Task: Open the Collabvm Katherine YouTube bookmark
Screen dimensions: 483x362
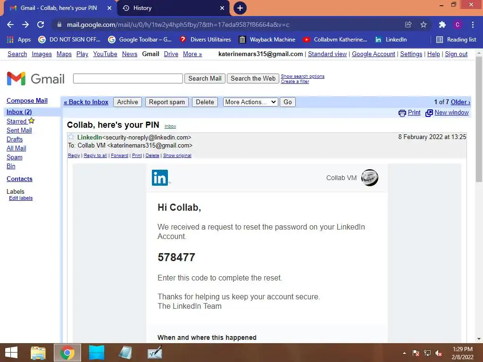Action: pyautogui.click(x=335, y=40)
